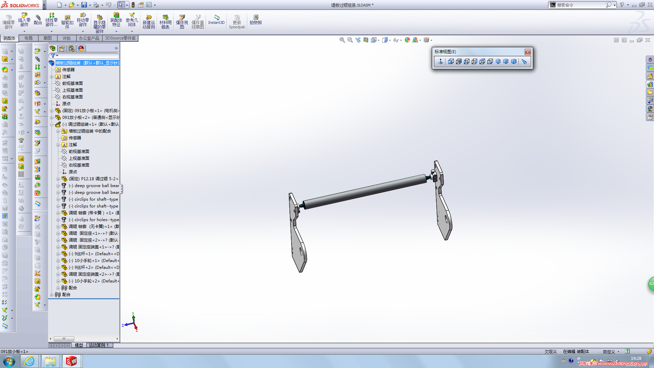Click Edit Appearance color ball icon
This screenshot has width=654, height=368.
coord(407,40)
